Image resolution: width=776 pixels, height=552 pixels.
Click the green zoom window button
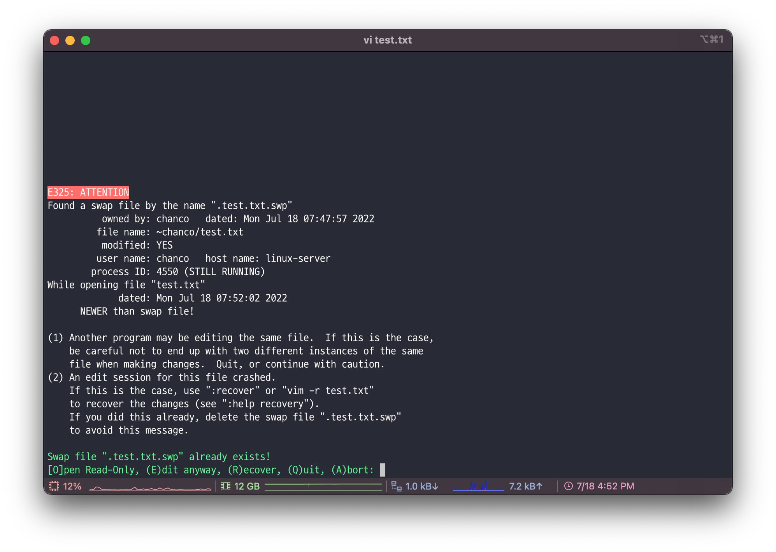click(86, 40)
